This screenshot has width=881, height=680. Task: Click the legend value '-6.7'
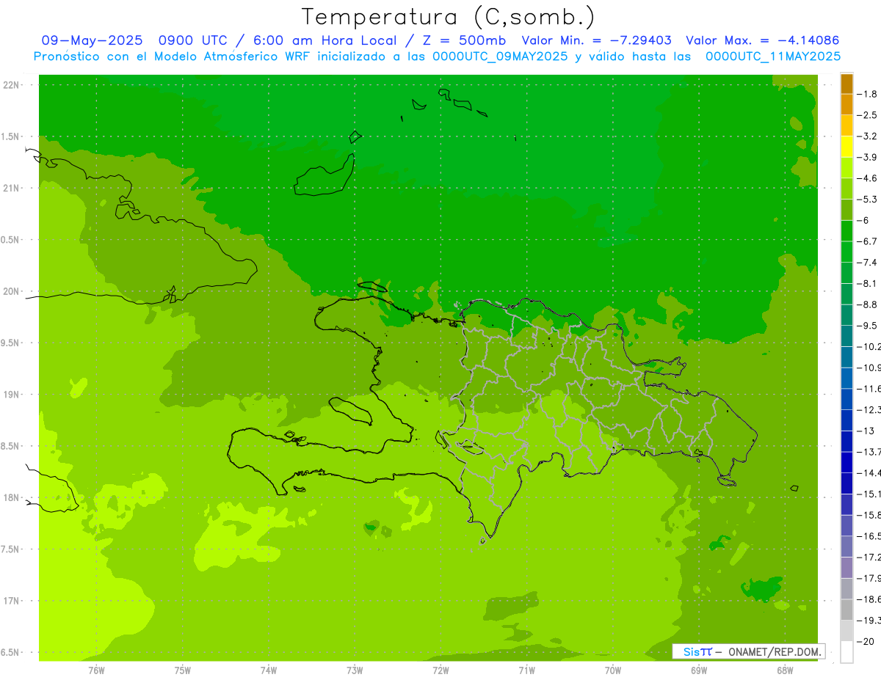pyautogui.click(x=868, y=241)
